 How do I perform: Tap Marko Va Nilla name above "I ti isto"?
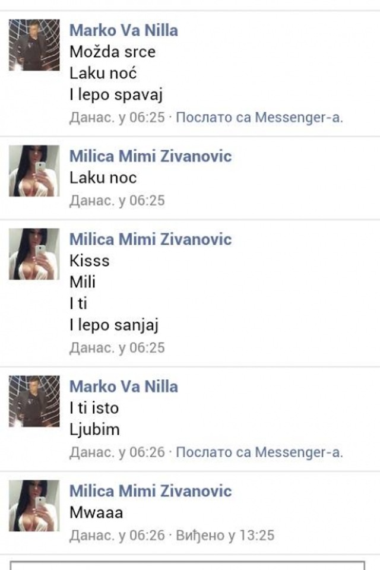coord(123,387)
